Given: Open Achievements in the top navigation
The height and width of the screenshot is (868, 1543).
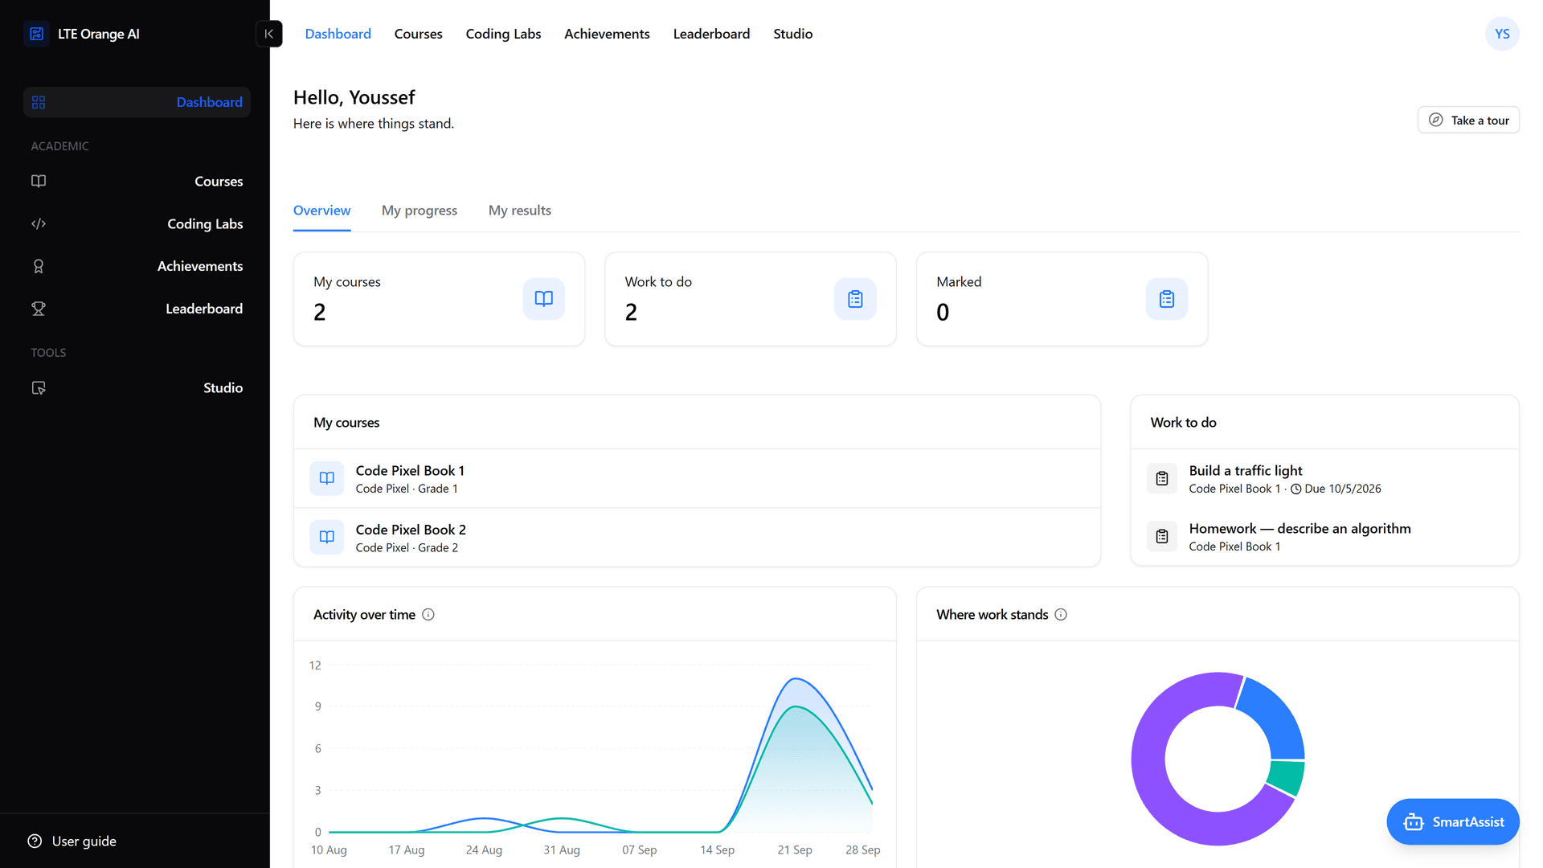Looking at the screenshot, I should point(607,34).
